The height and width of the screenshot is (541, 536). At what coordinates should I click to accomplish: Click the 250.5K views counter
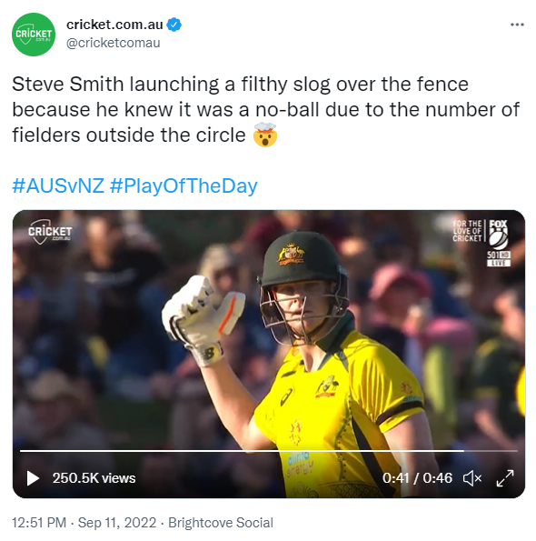pos(94,478)
